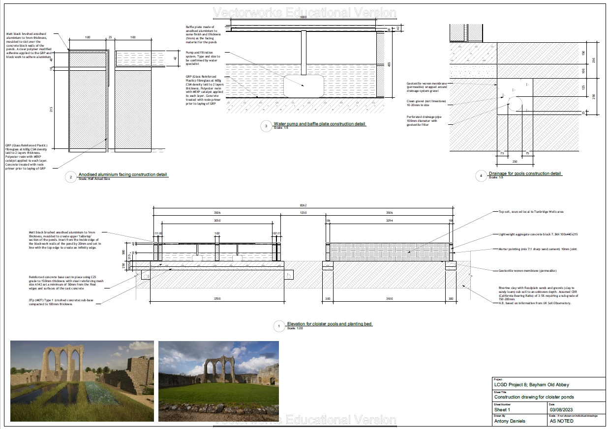
Task: Select the 'Riverine clay with floodplain sands' soil note
Action: pos(539,295)
